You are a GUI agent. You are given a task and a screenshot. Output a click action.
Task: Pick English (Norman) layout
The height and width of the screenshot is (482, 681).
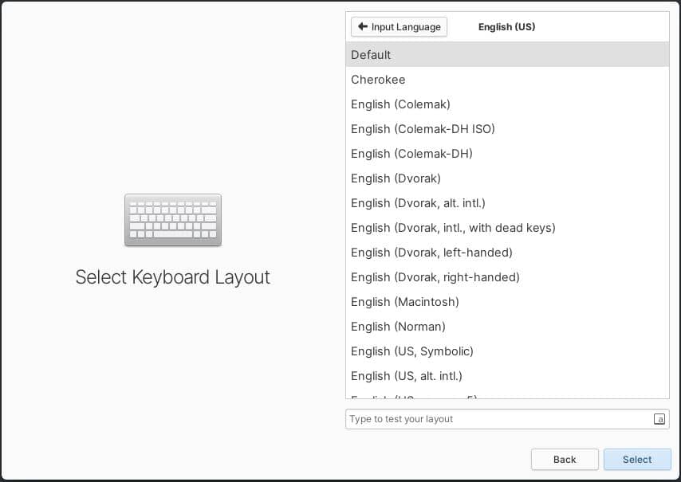point(507,327)
